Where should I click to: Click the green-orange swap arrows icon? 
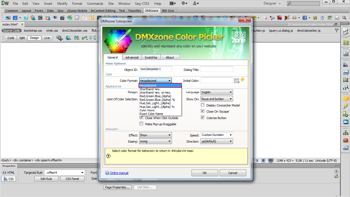coord(315,18)
